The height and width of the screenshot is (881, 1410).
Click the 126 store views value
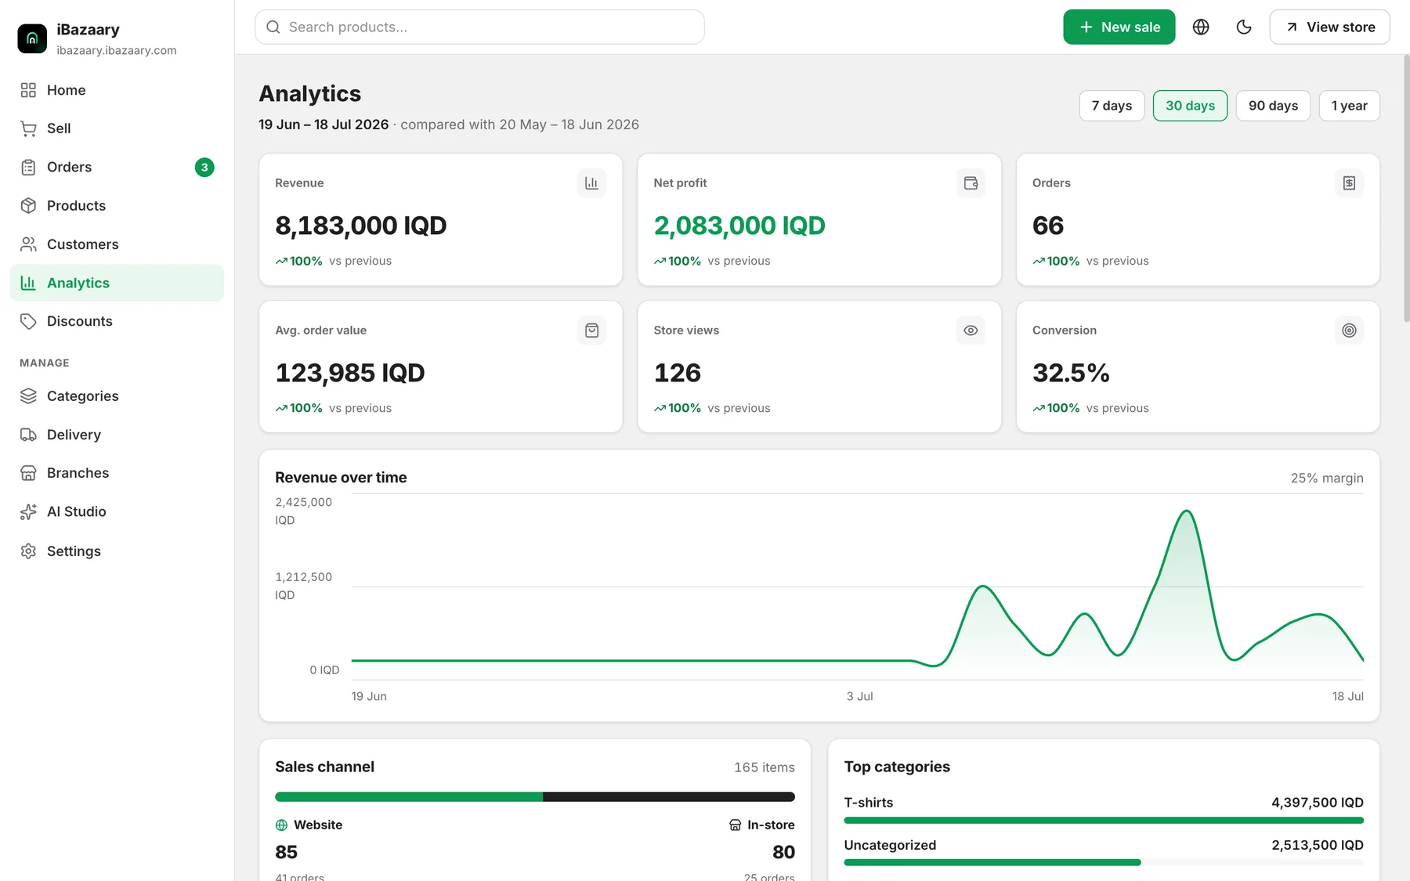678,373
